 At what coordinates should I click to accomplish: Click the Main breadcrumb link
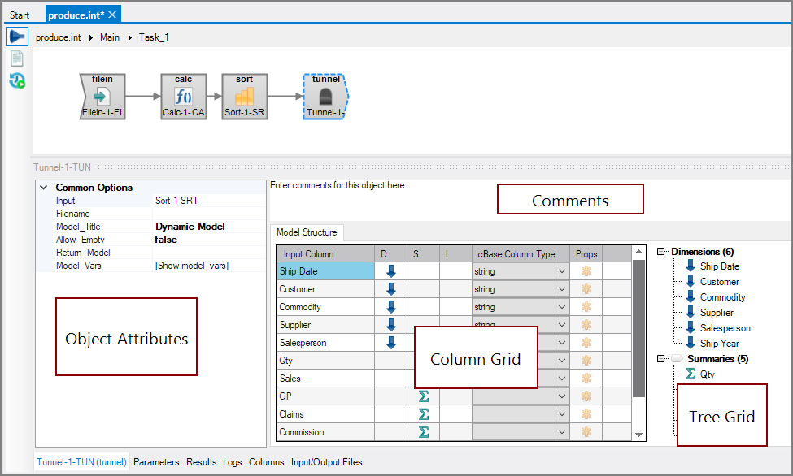pyautogui.click(x=110, y=37)
